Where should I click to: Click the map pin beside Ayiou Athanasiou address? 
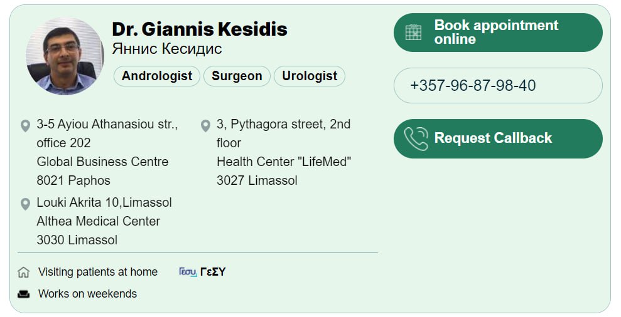(x=25, y=126)
